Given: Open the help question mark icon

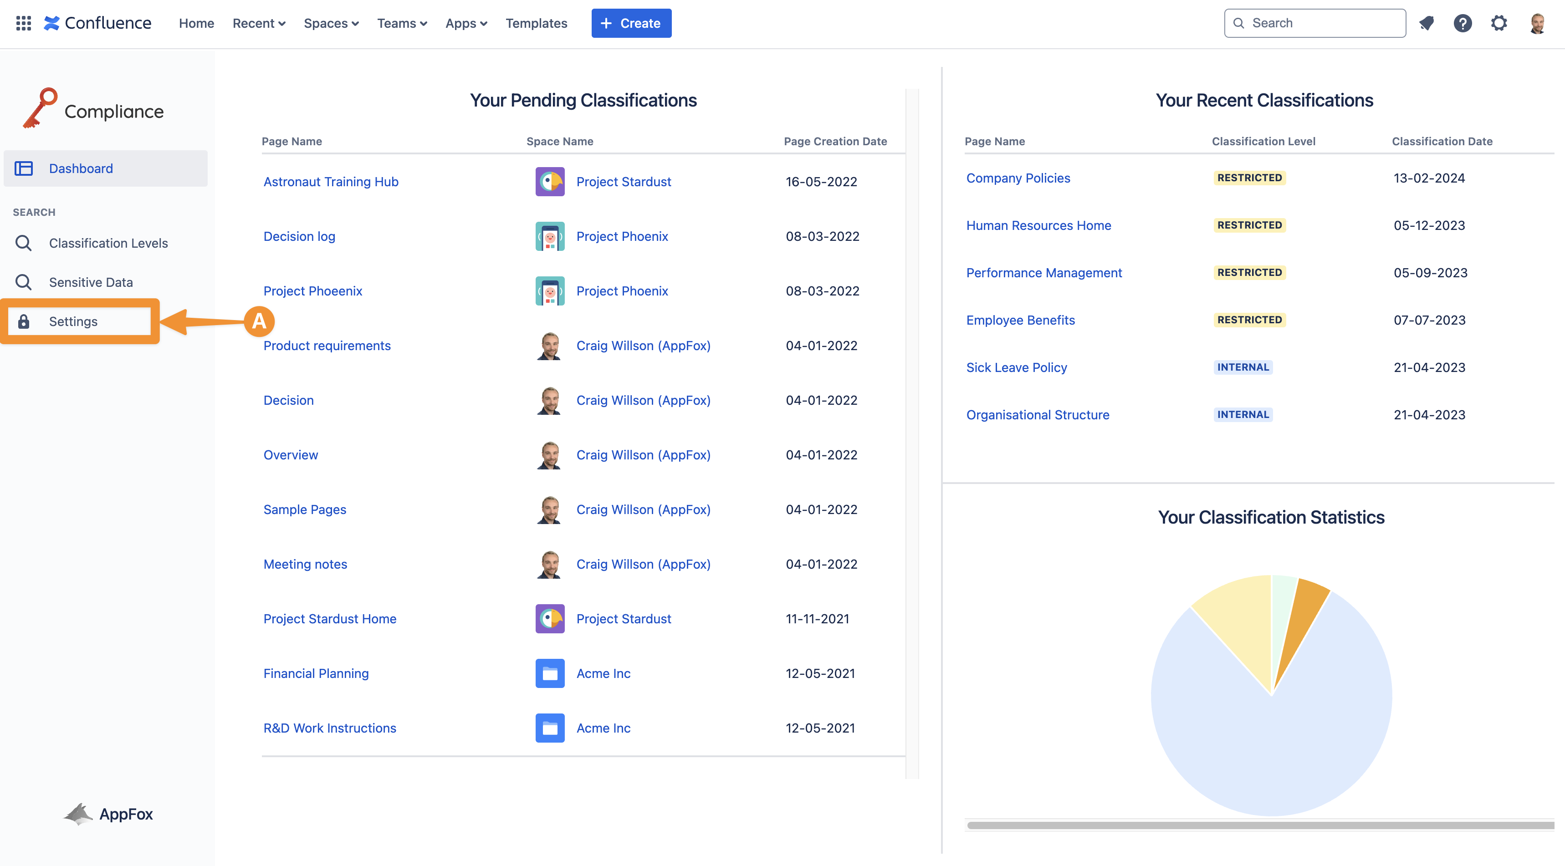Looking at the screenshot, I should (1463, 23).
